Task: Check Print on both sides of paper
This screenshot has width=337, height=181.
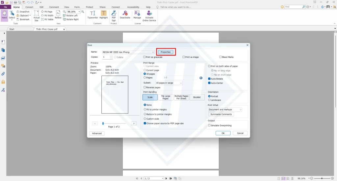Action: [209, 66]
